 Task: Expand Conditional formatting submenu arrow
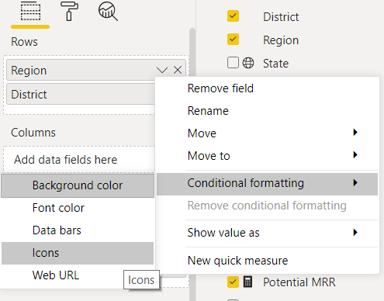[355, 183]
